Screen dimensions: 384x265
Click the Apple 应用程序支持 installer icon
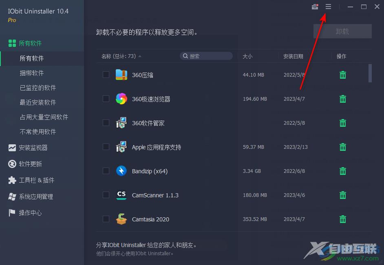121,147
